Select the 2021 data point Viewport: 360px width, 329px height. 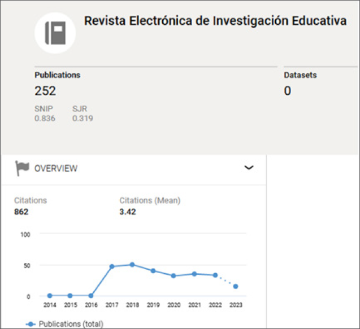point(194,274)
